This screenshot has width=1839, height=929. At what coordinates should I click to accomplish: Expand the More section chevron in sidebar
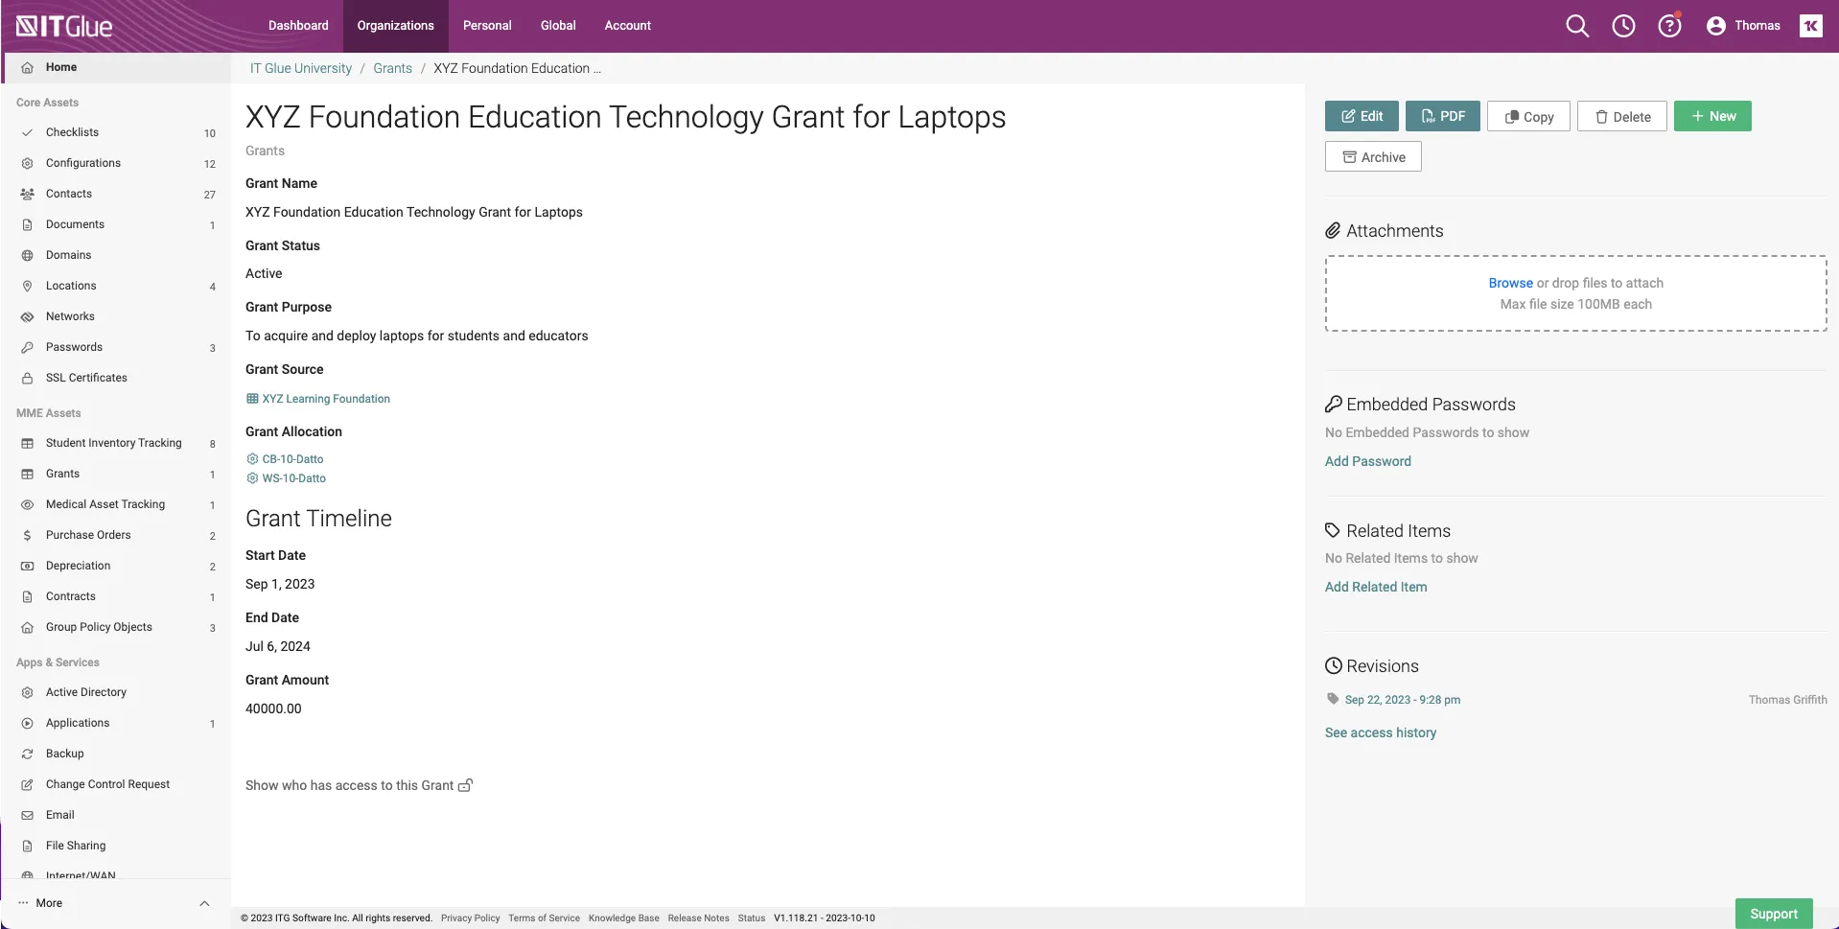[x=204, y=903]
